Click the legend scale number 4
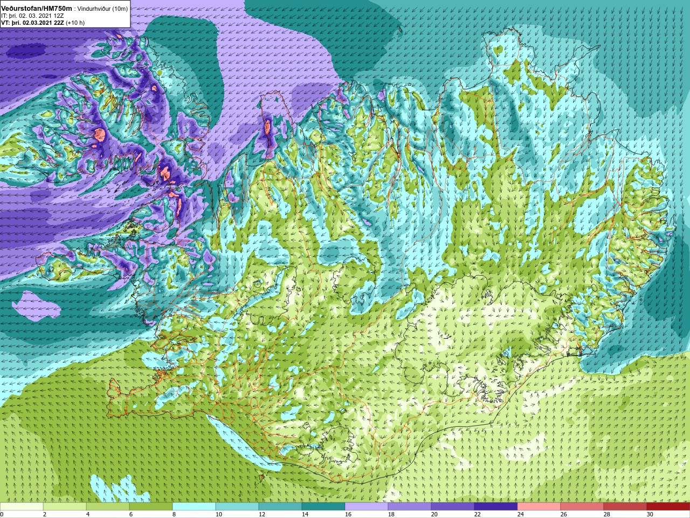The image size is (690, 518). 87,515
